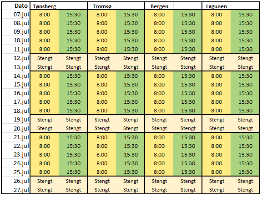Screen dimensions: 262x197
Task: Select the 12.jul date cell
Action: [x=16, y=58]
